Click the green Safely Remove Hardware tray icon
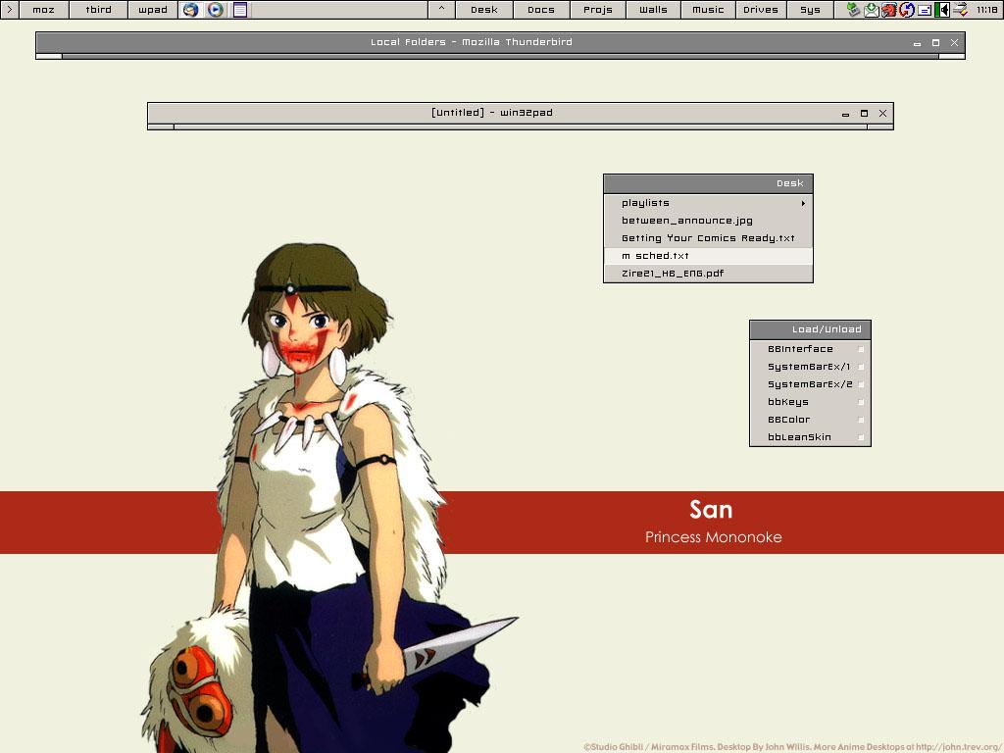The image size is (1004, 753). coord(853,10)
